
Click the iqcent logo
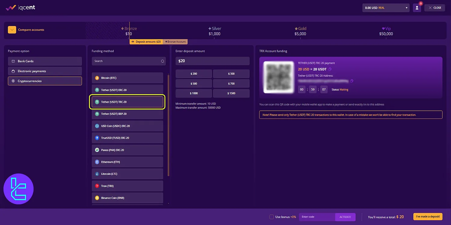tap(20, 8)
